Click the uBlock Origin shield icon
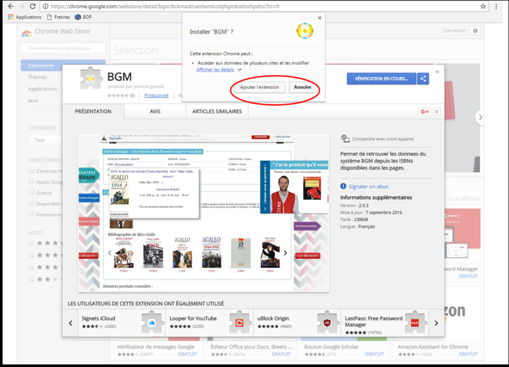Screen dimensions: 509x367 click(327, 323)
